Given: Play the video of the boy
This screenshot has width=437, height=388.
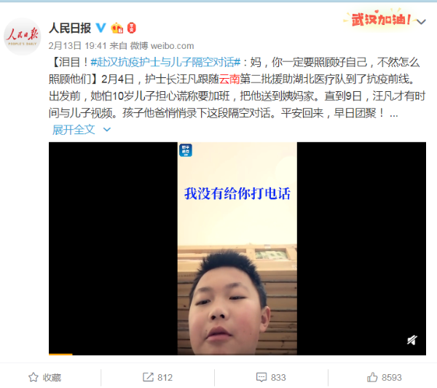Looking at the screenshot, I should tap(237, 249).
